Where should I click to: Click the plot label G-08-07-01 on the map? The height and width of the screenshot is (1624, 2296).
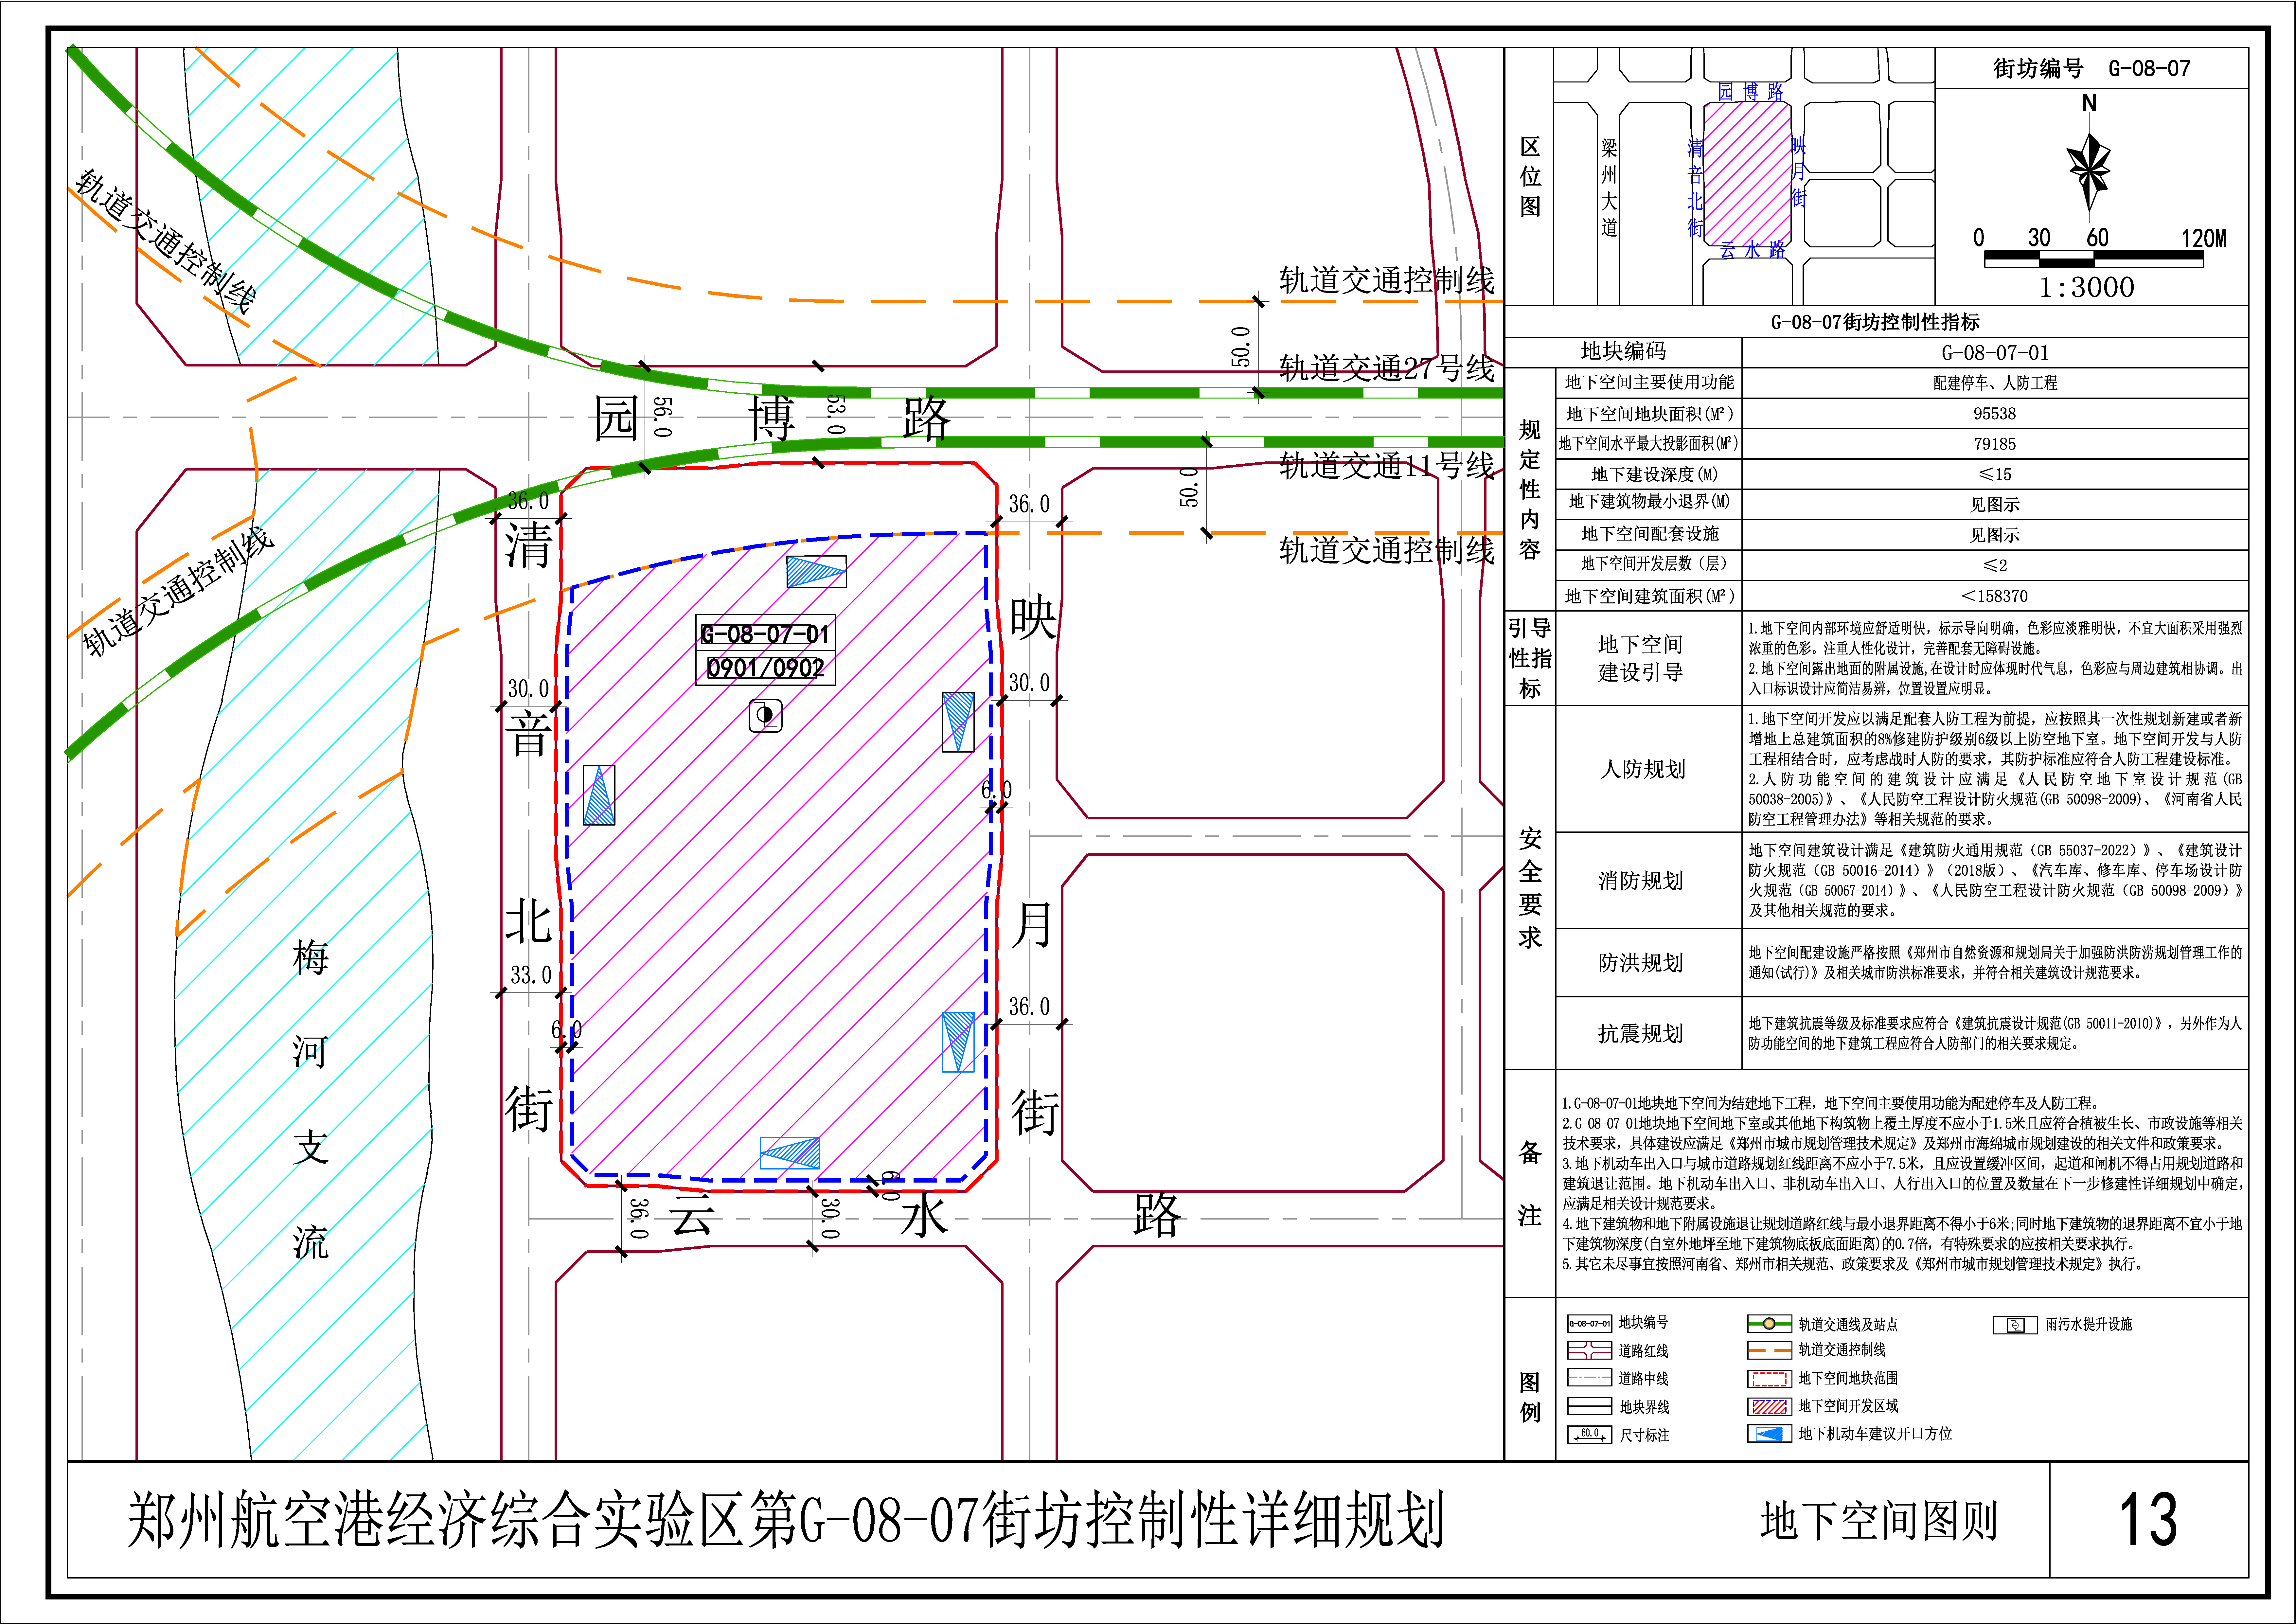[765, 634]
